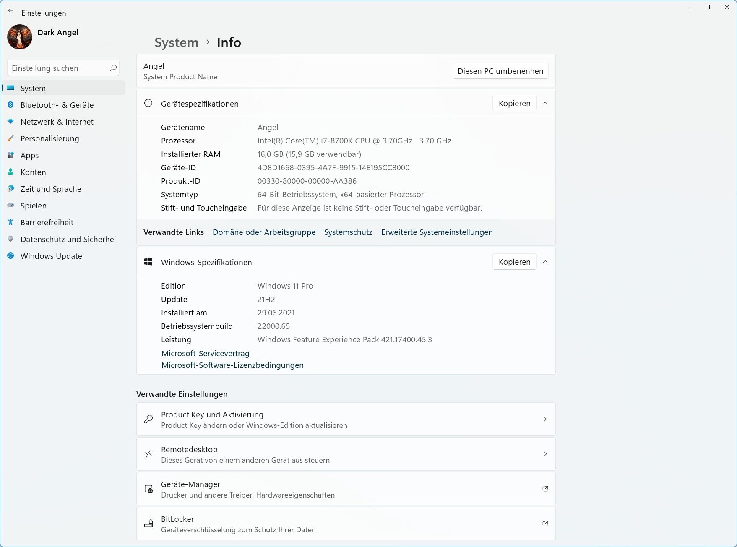The width and height of the screenshot is (737, 547).
Task: Collapse the Gerätespezifikationen section chevron
Action: click(x=545, y=103)
